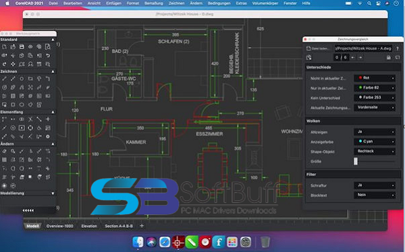Add a new sheet with the plus button
The image size is (405, 252).
(142, 226)
